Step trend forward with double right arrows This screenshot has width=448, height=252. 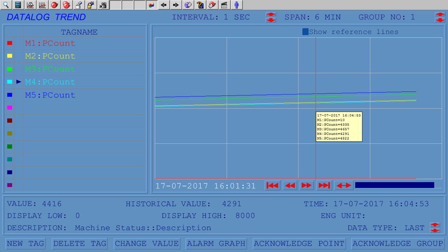[307, 185]
